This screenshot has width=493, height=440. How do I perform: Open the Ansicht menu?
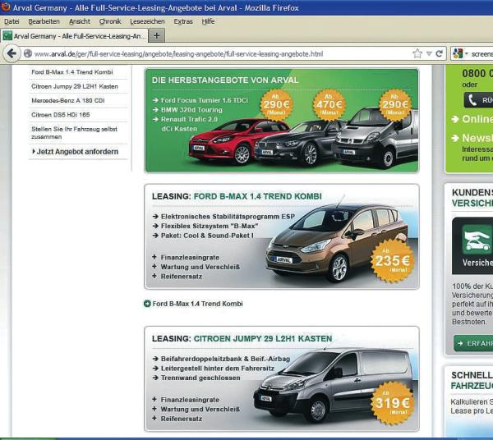click(79, 21)
